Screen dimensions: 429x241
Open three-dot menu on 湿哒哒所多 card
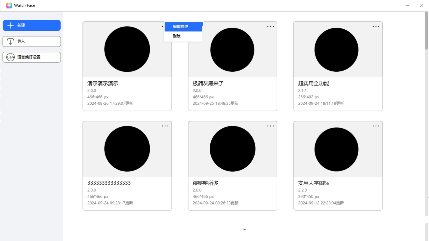271,126
